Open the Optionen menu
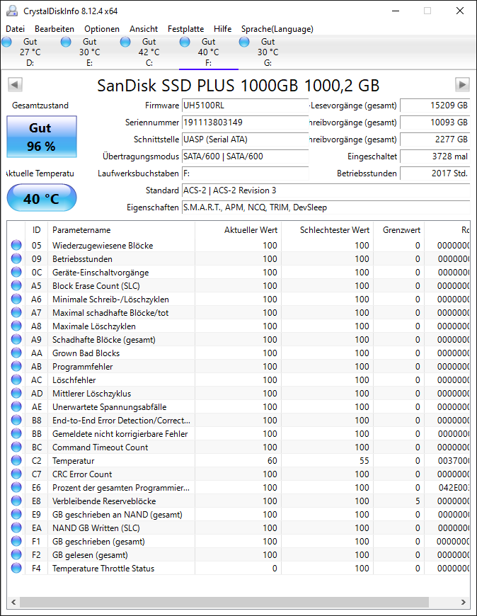 click(x=102, y=29)
